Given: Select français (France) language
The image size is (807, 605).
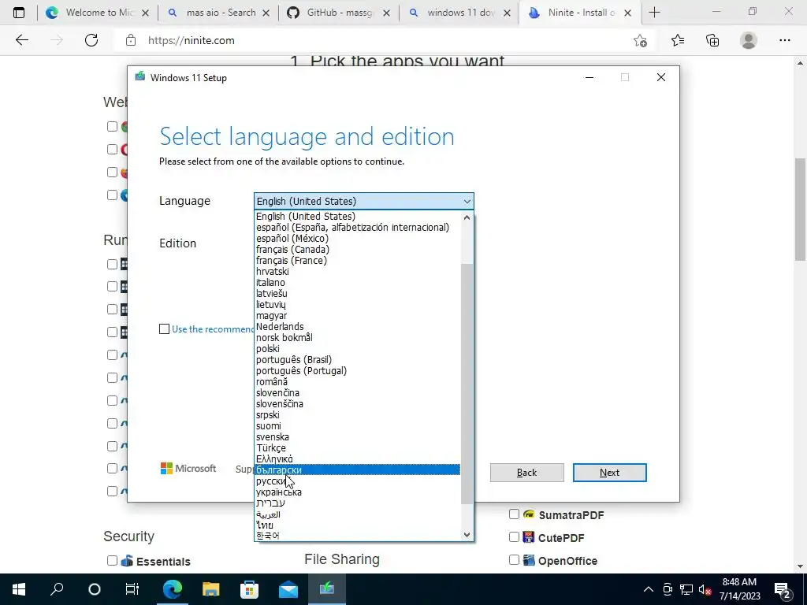Looking at the screenshot, I should click(x=358, y=261).
